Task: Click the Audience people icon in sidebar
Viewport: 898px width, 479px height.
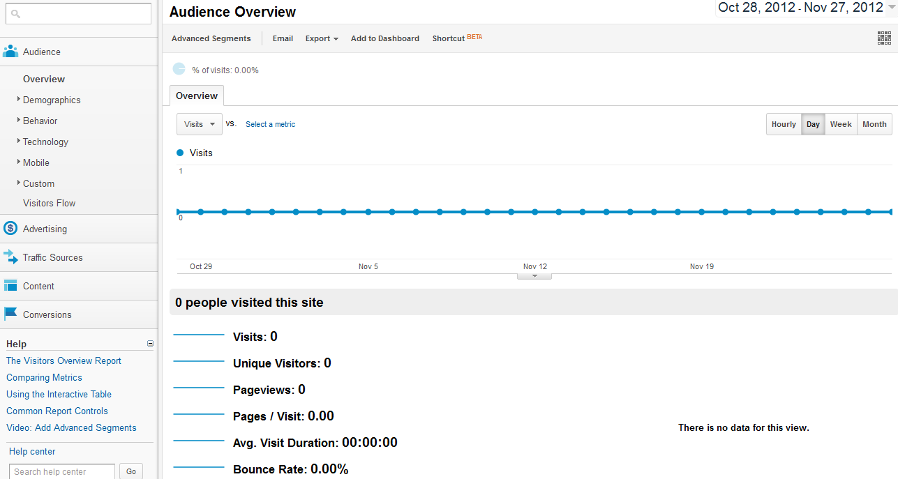Action: [10, 52]
